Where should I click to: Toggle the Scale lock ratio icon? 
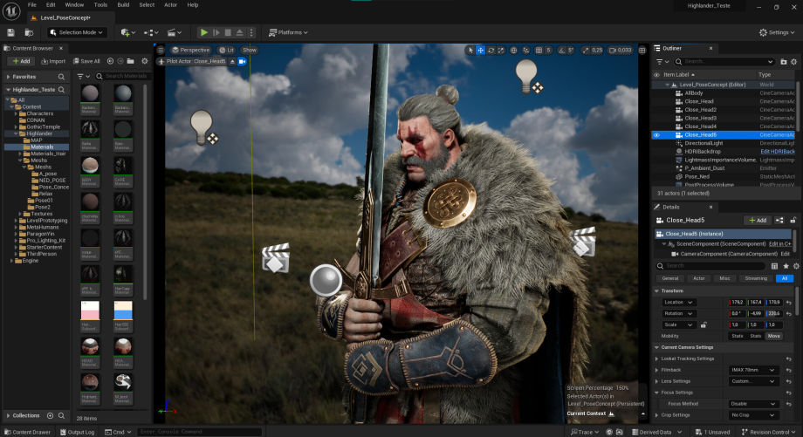pyautogui.click(x=703, y=325)
